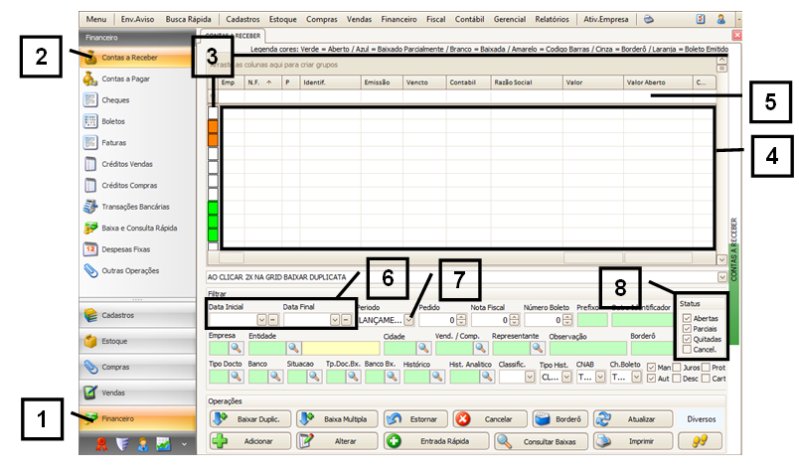Enable the Cancel. status checkbox
799x472 pixels.
click(687, 349)
